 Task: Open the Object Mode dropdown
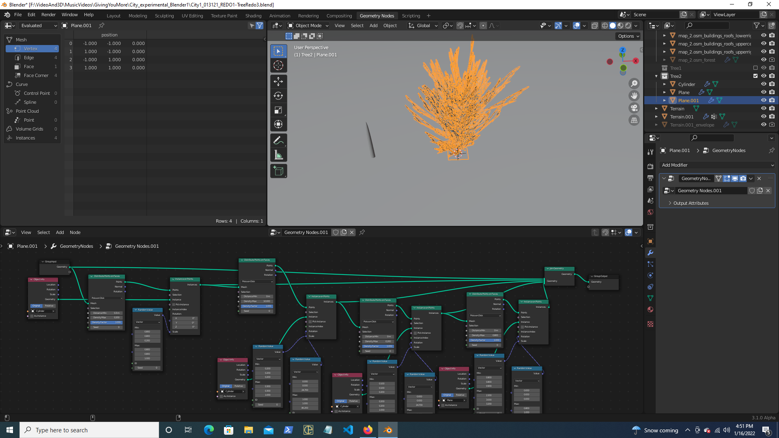coord(308,26)
